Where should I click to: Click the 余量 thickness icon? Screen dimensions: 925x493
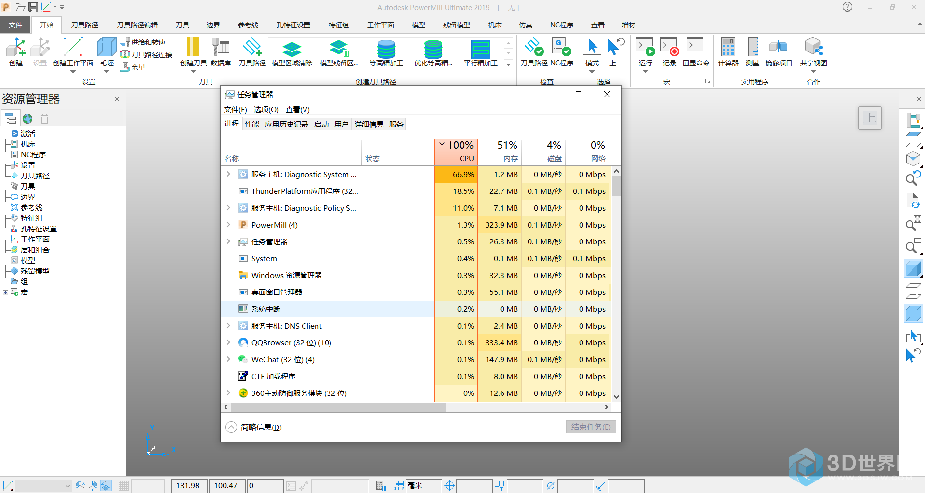coord(133,67)
